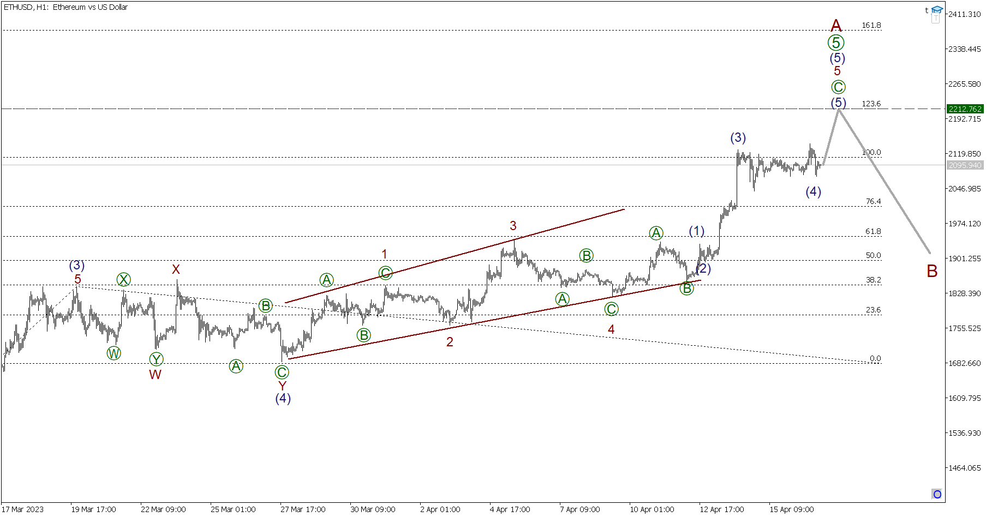The width and height of the screenshot is (992, 517).
Task: Click the green 2212.762 price level tag
Action: tap(965, 109)
